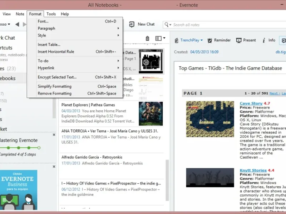Open the TrenchPlay notebook dropdown
This screenshot has height=214, width=286.
pos(202,40)
